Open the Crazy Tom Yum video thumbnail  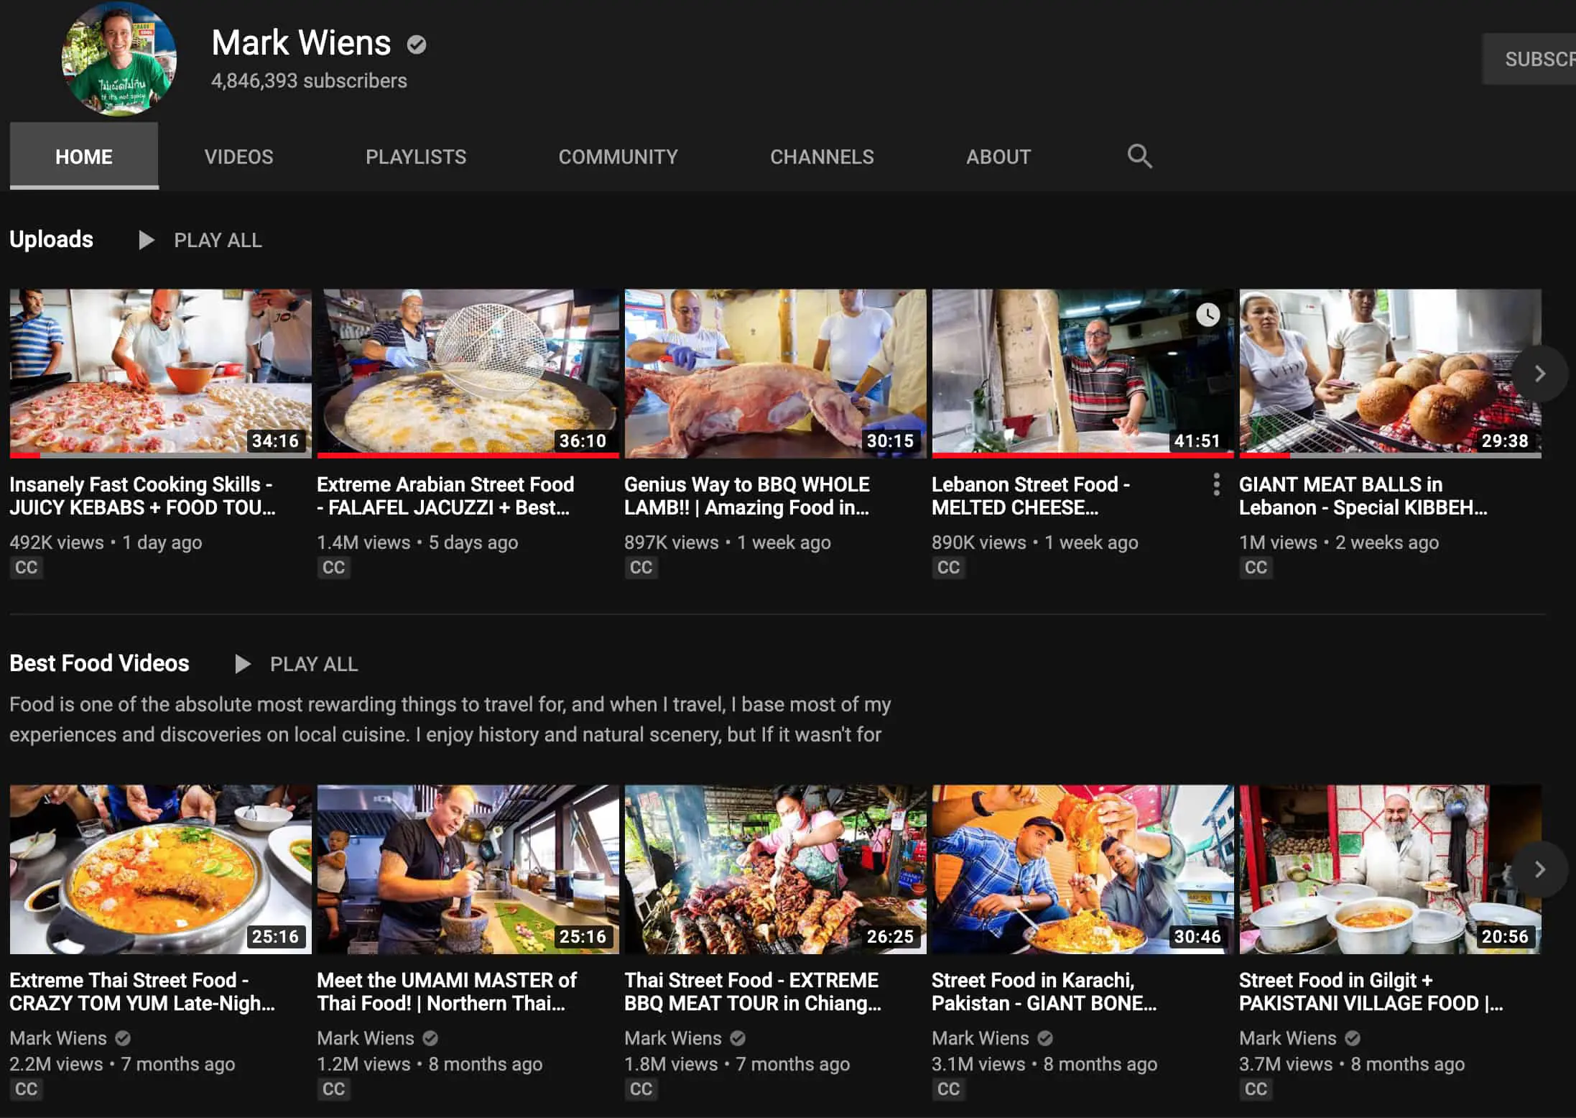pos(161,869)
